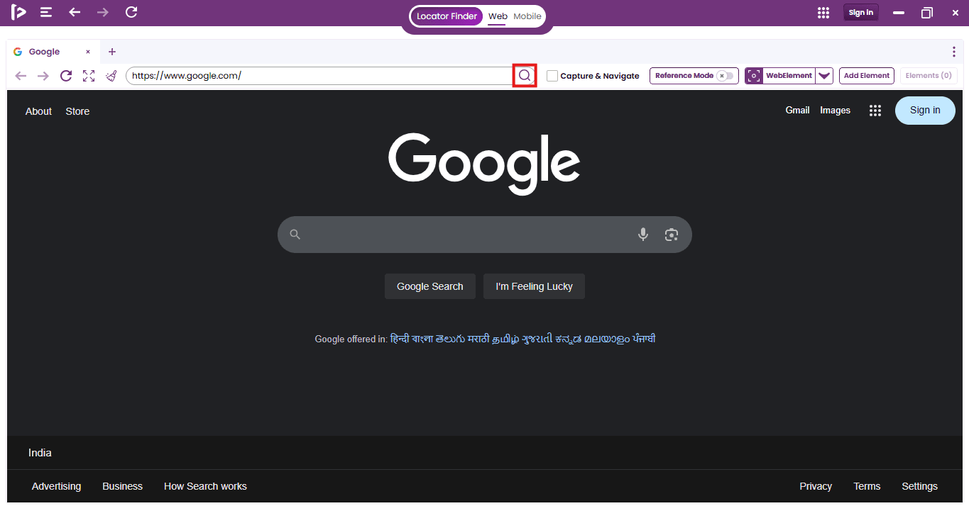Toggle the Reference Mode switch
This screenshot has height=506, width=969.
pos(726,76)
